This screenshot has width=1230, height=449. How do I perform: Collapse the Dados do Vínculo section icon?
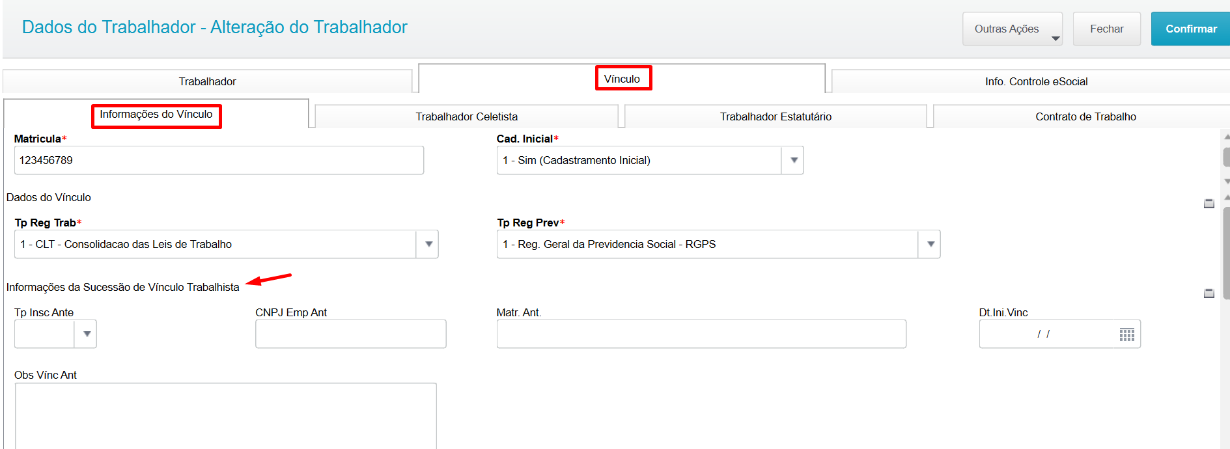1209,204
